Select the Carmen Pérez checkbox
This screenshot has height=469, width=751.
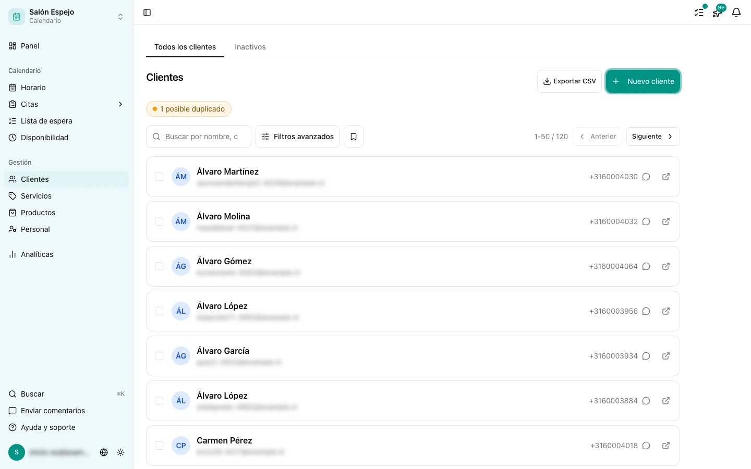click(159, 446)
